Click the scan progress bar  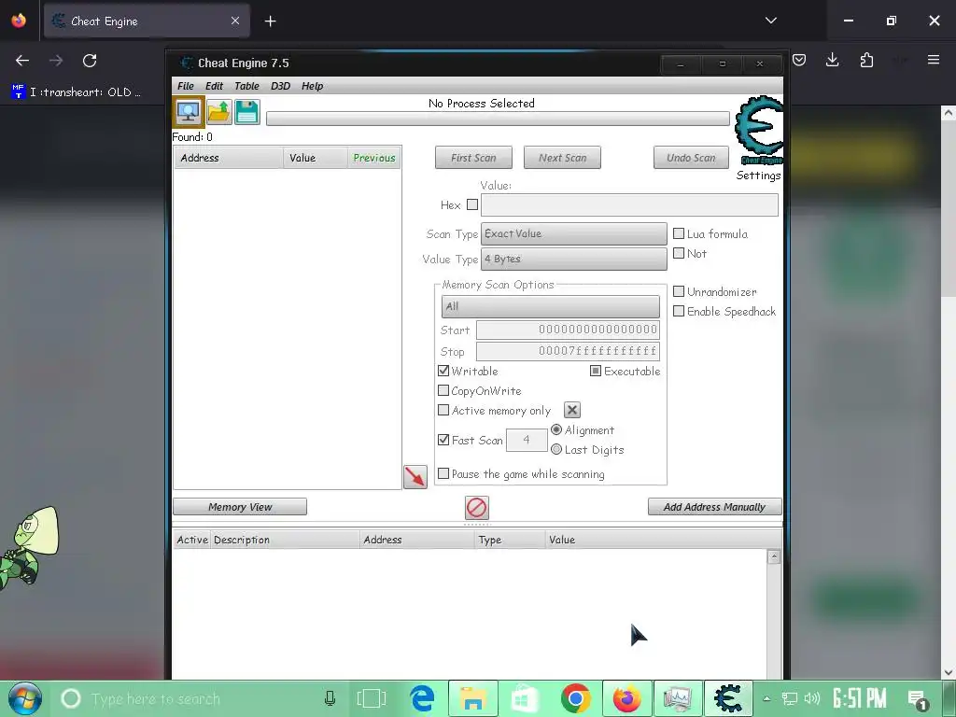pyautogui.click(x=498, y=119)
